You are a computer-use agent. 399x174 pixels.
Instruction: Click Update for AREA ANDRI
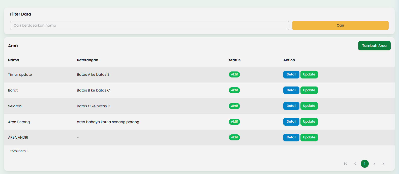coord(309,137)
